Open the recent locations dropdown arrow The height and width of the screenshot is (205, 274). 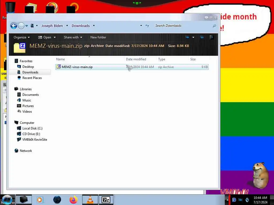click(26, 26)
